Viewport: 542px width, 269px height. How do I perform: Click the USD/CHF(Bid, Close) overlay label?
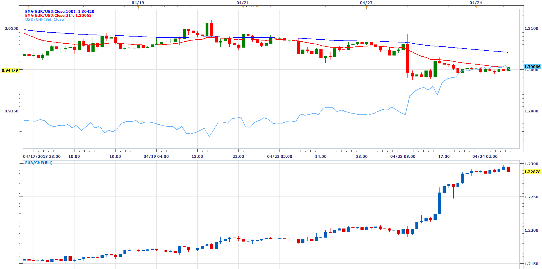pos(45,20)
